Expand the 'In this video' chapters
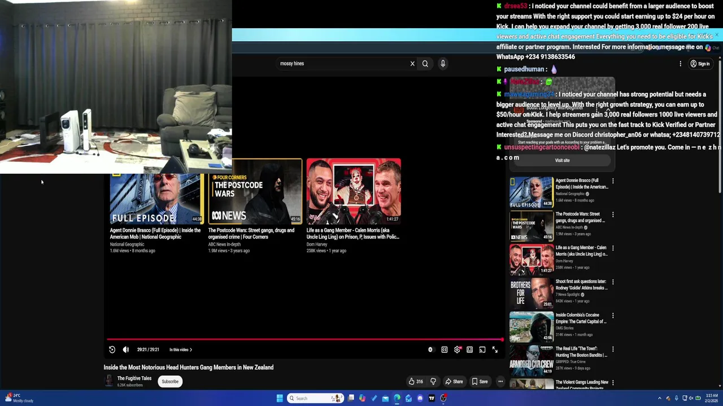Image resolution: width=723 pixels, height=406 pixels. 181,350
